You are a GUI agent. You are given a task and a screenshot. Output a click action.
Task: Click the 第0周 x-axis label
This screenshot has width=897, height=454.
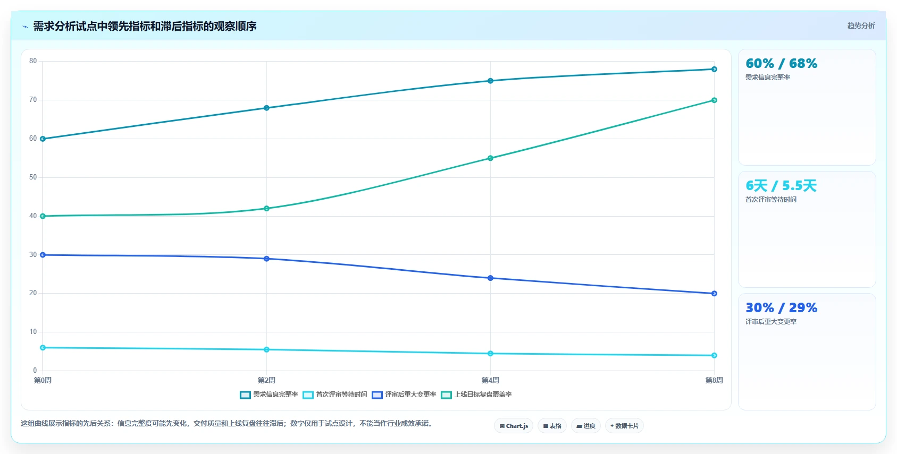click(43, 380)
